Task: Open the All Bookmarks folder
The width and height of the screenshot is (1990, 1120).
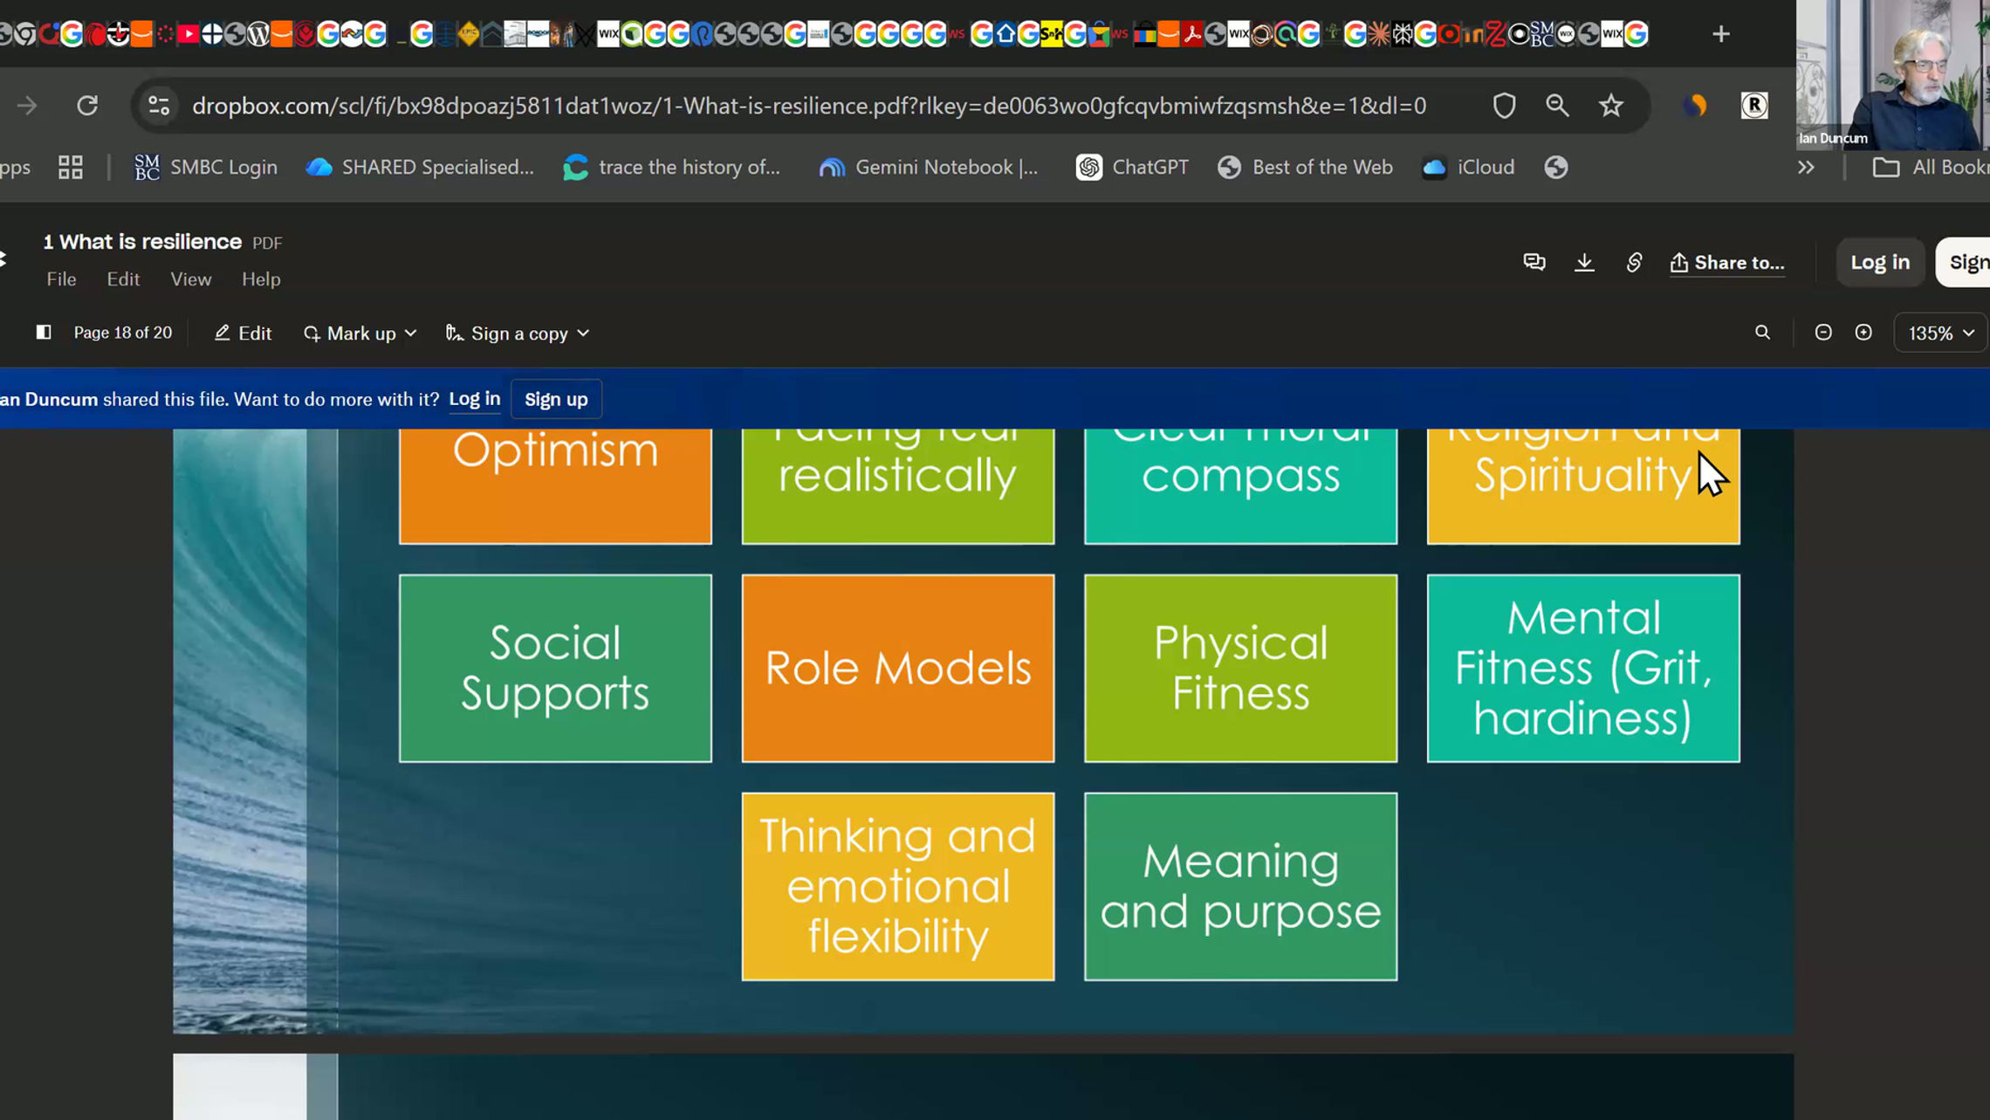Action: pyautogui.click(x=1931, y=167)
